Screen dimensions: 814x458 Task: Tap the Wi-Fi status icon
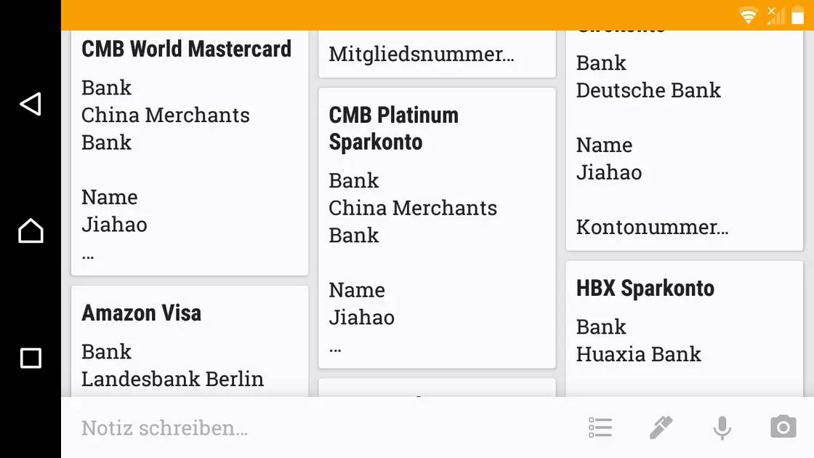click(x=748, y=15)
